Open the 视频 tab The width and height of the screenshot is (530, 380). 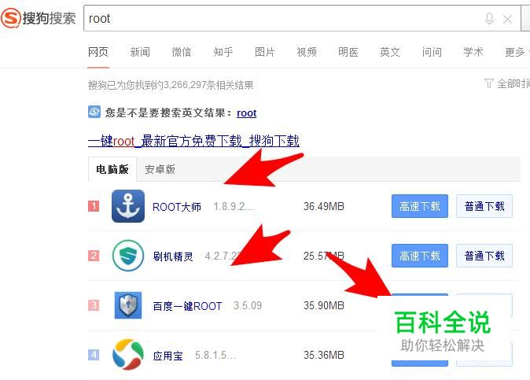[x=307, y=52]
